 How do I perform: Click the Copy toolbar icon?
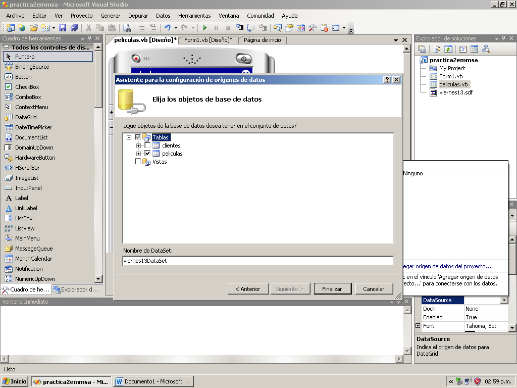pos(100,28)
